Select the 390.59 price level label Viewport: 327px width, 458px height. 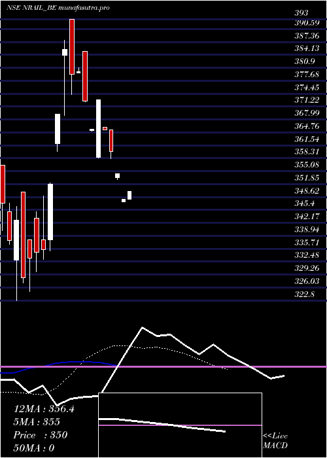pyautogui.click(x=307, y=23)
